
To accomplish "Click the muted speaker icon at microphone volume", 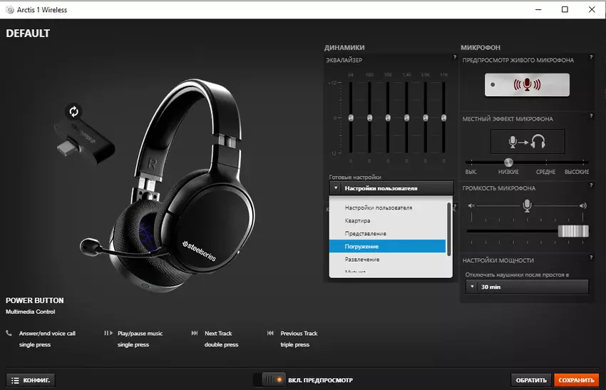I will 471,205.
